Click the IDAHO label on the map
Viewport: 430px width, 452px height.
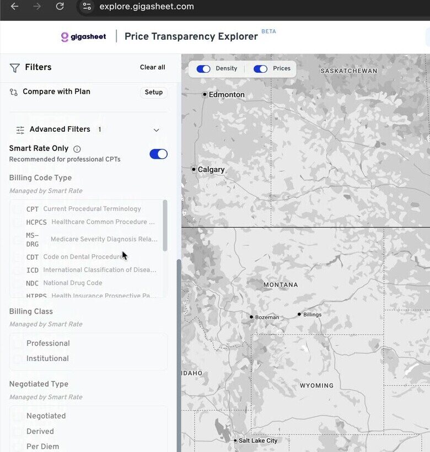coord(192,373)
